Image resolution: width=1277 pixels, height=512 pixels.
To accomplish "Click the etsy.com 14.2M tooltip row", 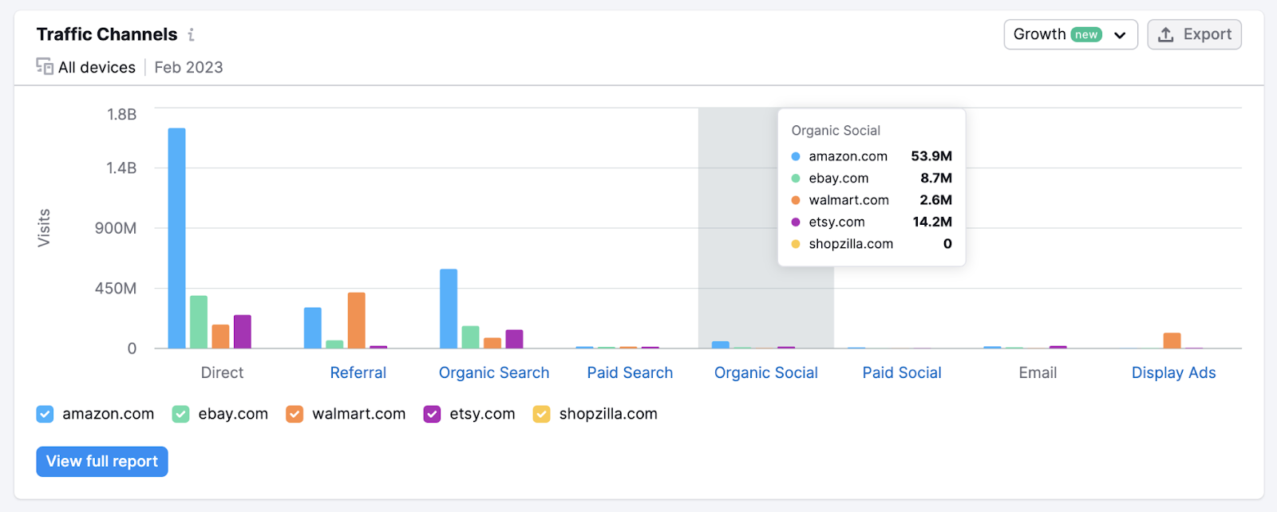I will point(872,222).
